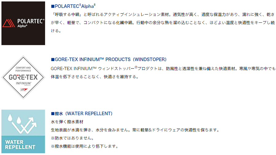Click the small red GORE tag in the diamond logo
The width and height of the screenshot is (276, 155).
[24, 90]
